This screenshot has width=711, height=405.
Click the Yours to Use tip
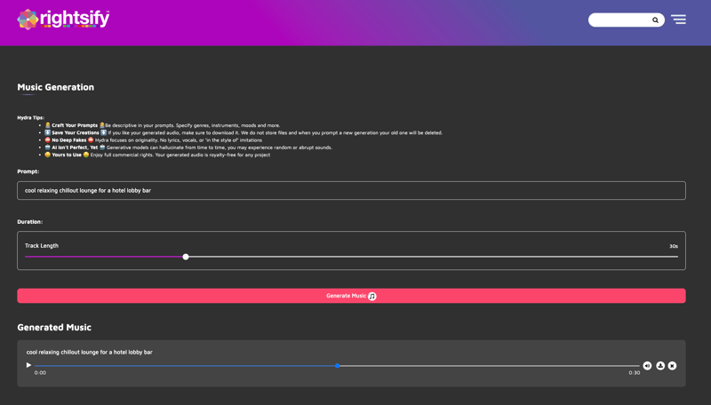(157, 155)
